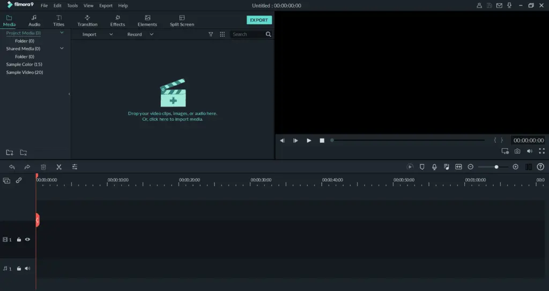549x291 pixels.
Task: Click the preview timecode field
Action: pos(528,141)
